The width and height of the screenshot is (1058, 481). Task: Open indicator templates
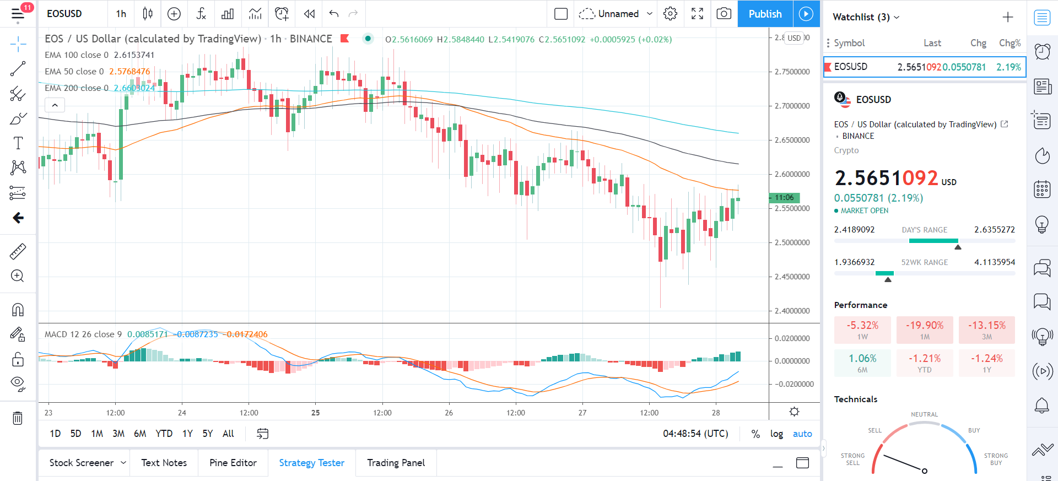point(255,14)
